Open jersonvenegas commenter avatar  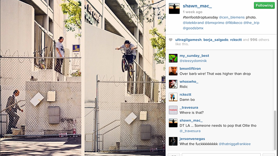[173, 141]
